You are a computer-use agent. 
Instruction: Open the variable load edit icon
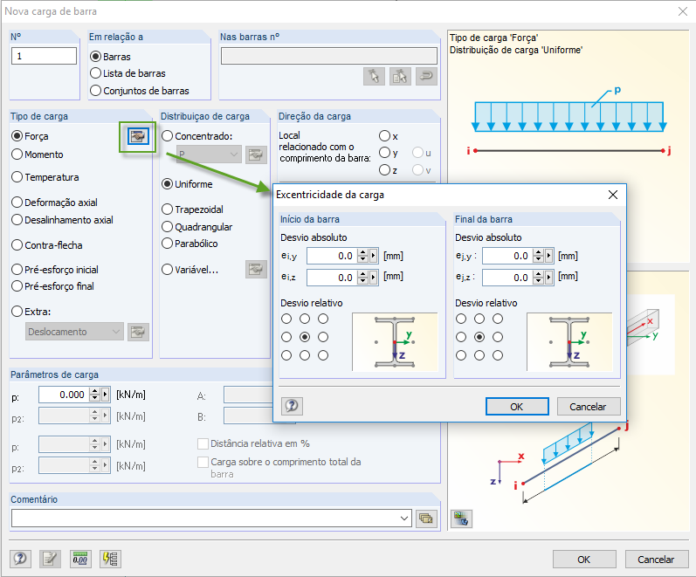click(256, 270)
